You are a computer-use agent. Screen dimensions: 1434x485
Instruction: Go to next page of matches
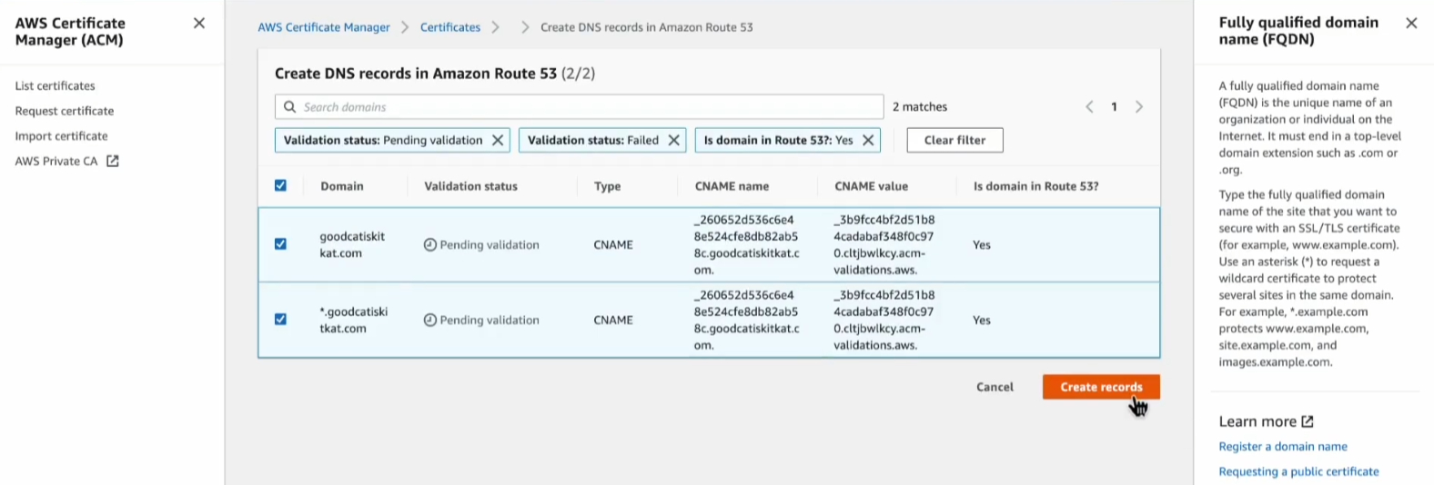(x=1139, y=107)
